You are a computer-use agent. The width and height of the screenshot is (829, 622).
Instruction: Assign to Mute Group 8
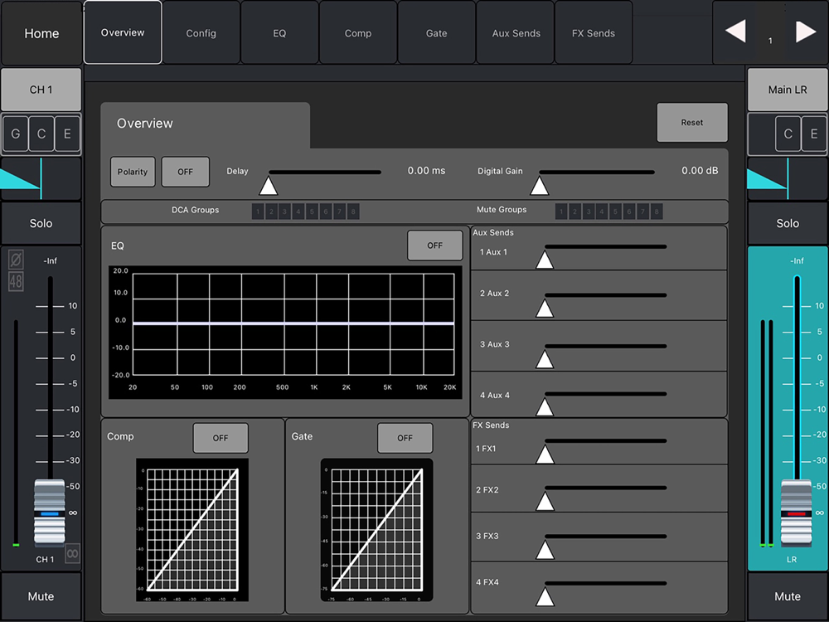(x=657, y=211)
